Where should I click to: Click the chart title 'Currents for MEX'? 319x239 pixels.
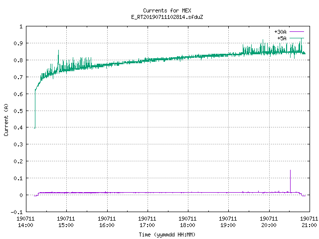[x=167, y=10]
